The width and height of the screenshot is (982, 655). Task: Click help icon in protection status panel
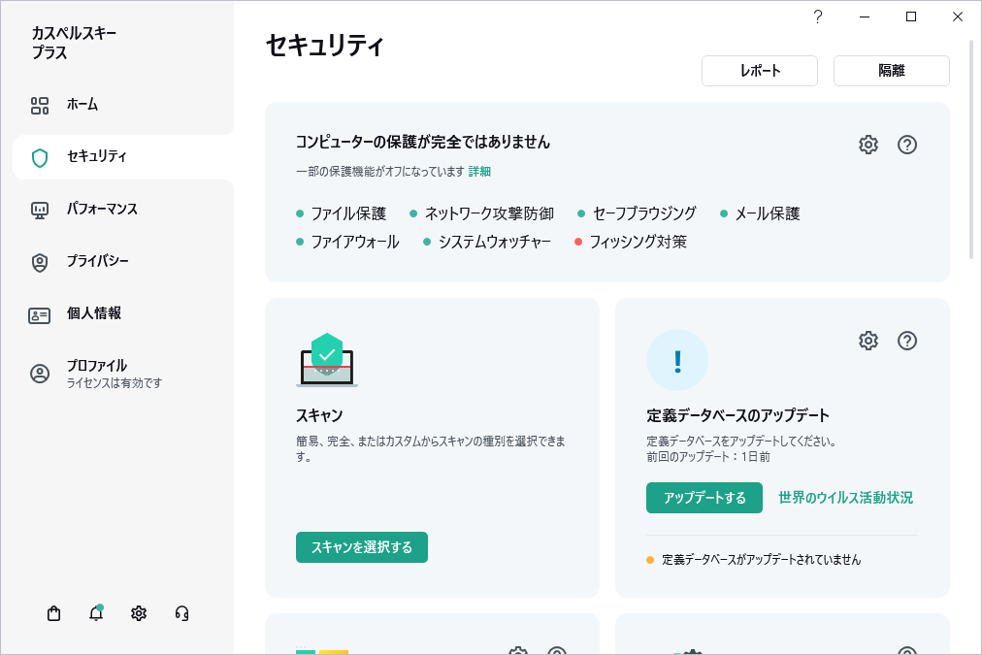tap(907, 145)
